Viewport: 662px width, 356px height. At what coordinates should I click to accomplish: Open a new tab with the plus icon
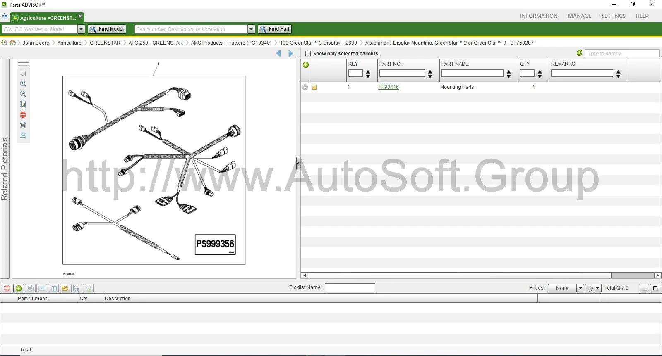[x=5, y=17]
